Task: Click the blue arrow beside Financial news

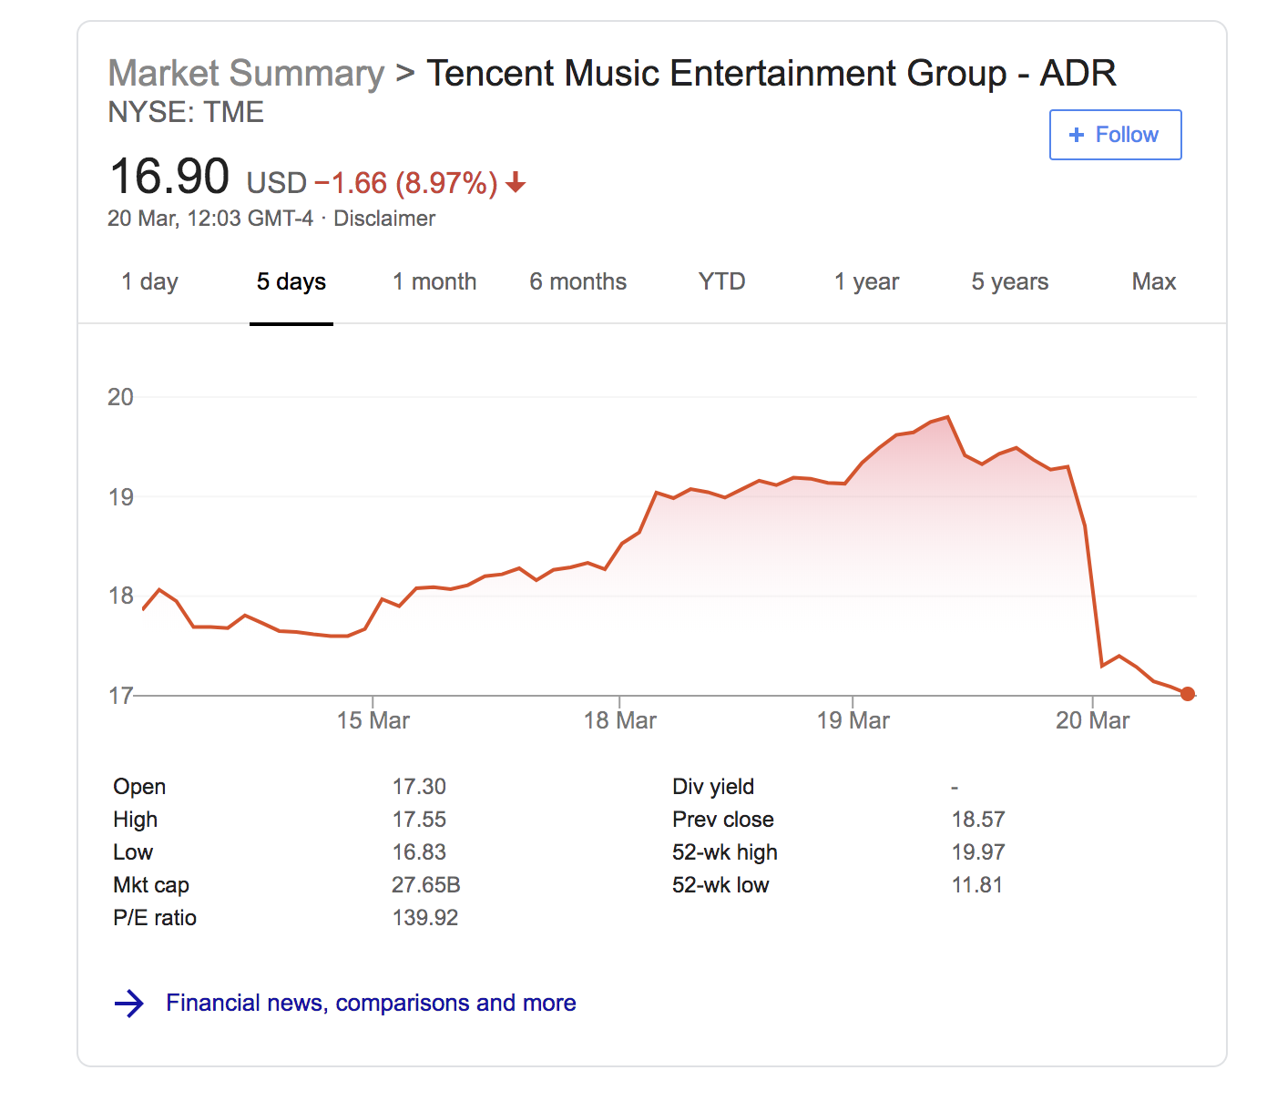Action: click(129, 1004)
